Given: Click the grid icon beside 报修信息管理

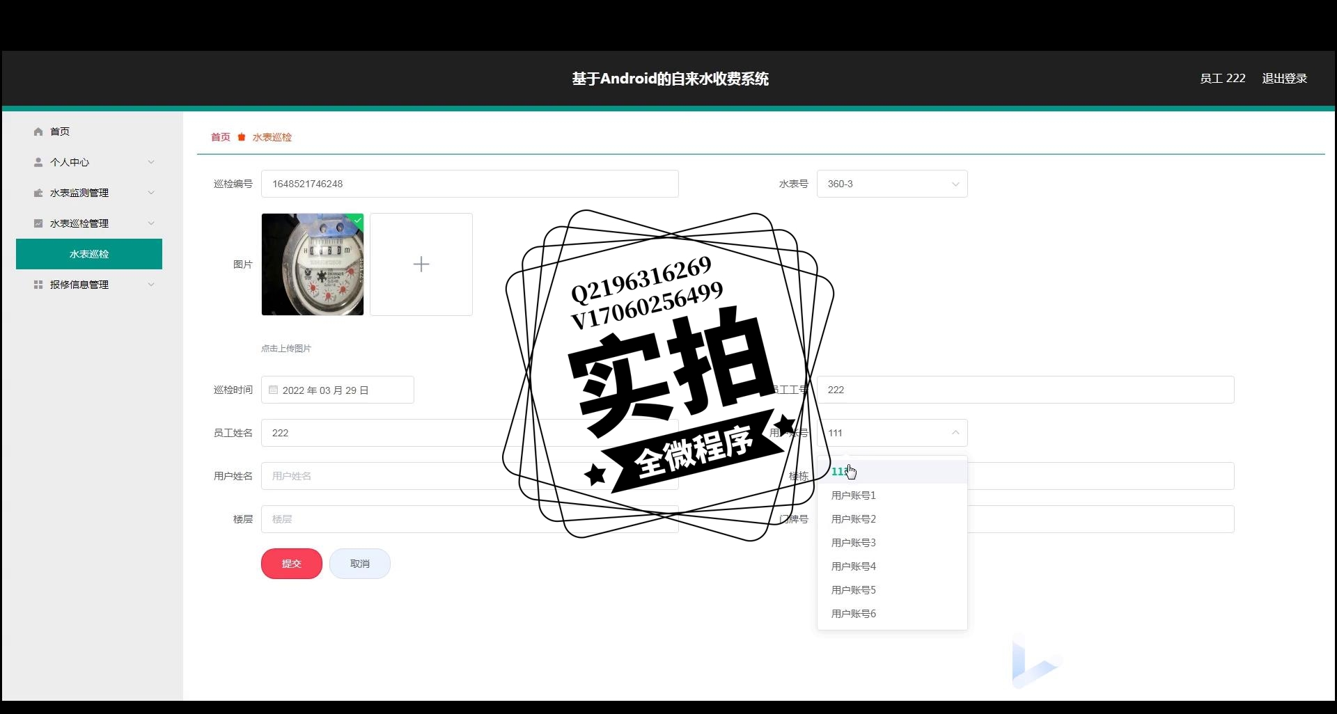Looking at the screenshot, I should click(x=38, y=285).
